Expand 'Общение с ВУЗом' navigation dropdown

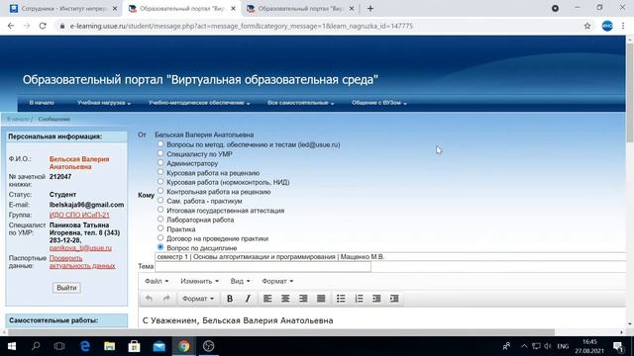coord(378,103)
